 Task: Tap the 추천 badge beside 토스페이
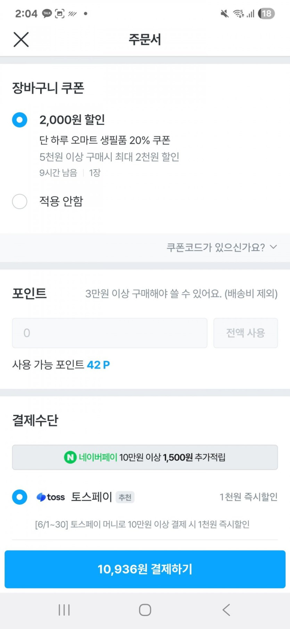click(125, 497)
